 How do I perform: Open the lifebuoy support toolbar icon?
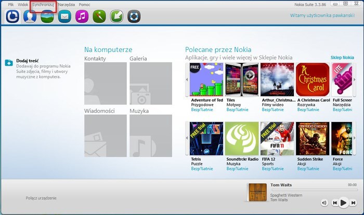[x=134, y=17]
